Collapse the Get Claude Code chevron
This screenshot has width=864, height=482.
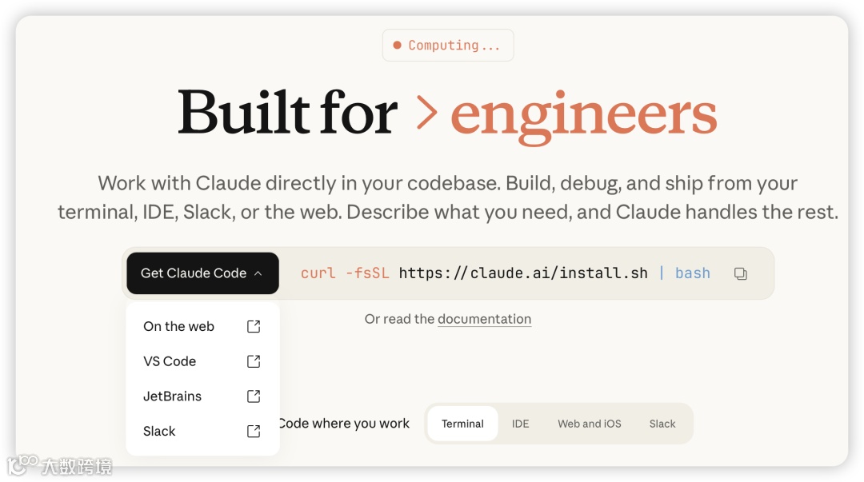pyautogui.click(x=258, y=273)
